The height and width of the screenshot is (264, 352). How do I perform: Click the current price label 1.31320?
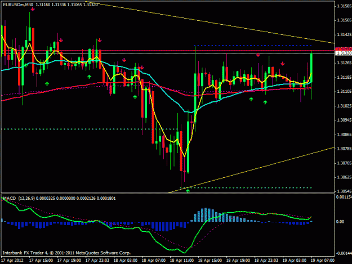[344, 53]
